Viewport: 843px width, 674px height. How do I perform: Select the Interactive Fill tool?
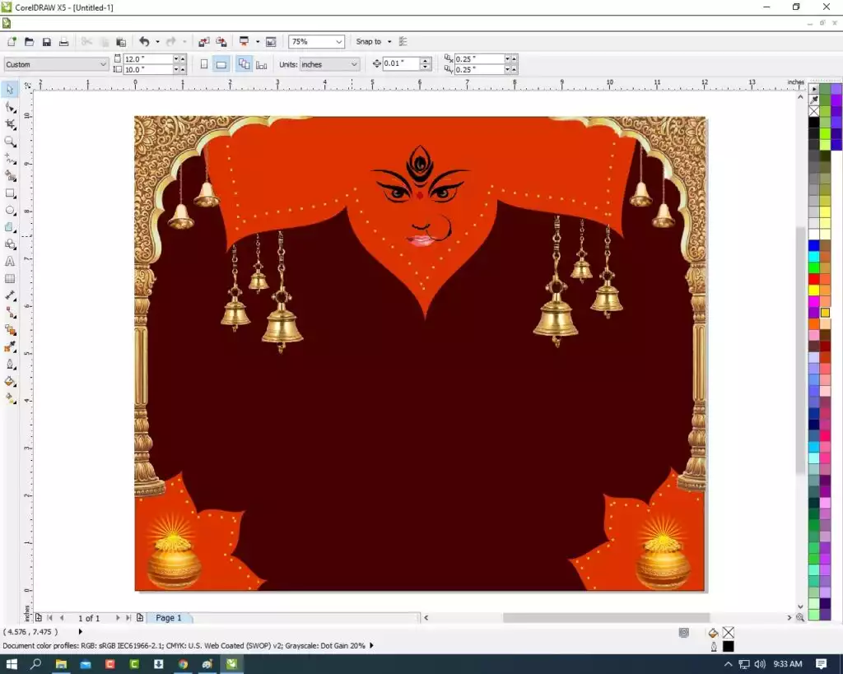point(10,399)
